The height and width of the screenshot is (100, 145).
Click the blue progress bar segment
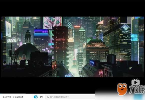(1, 94)
